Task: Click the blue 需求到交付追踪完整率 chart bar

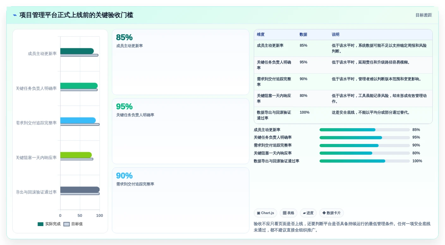Action: [x=78, y=120]
